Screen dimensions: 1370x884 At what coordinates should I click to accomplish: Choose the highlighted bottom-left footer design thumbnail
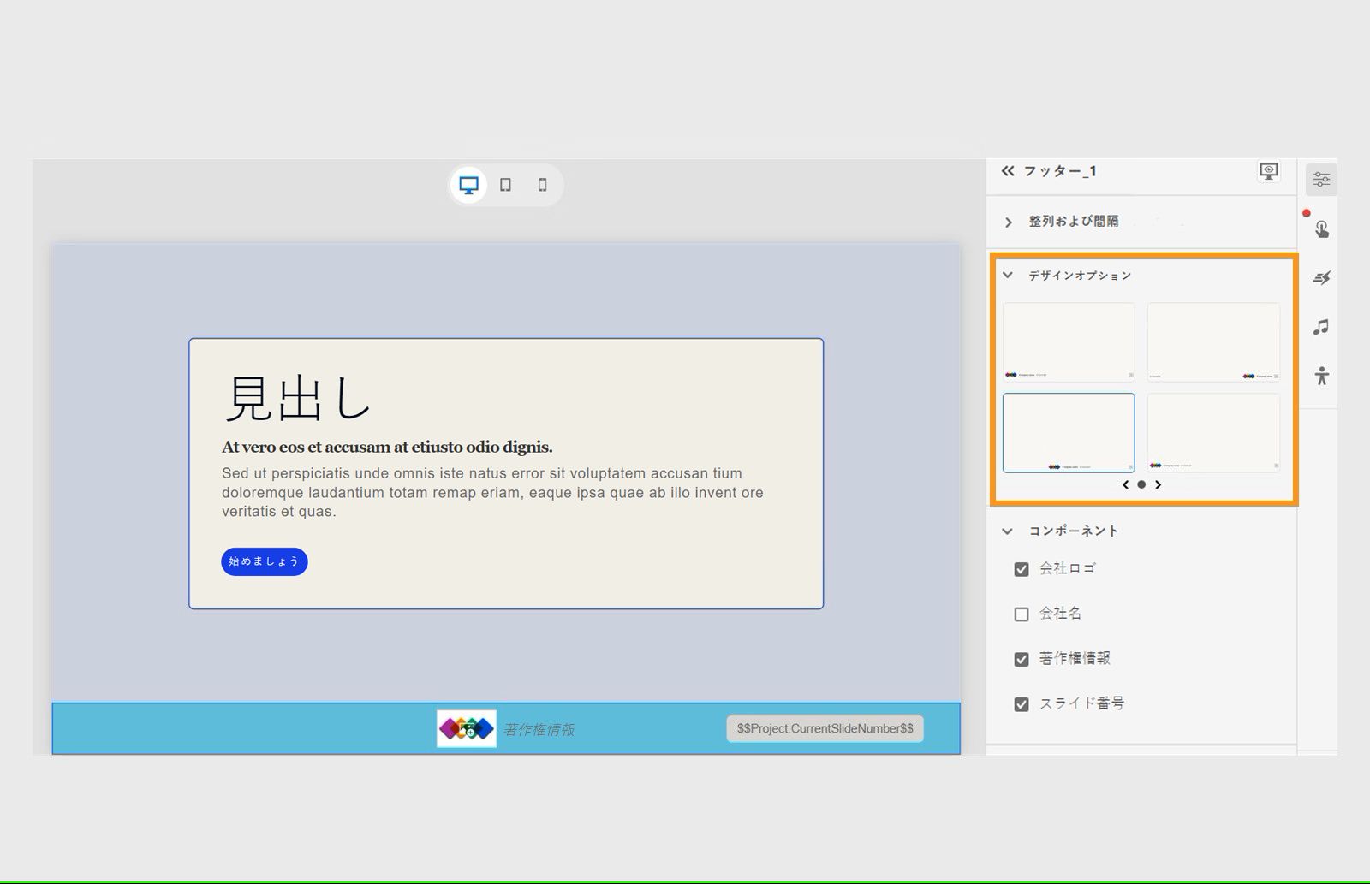click(1069, 433)
